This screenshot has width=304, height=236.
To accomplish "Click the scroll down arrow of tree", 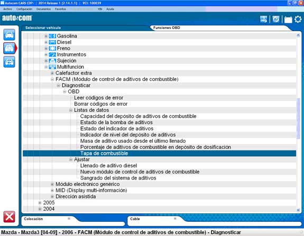I will 298,210.
